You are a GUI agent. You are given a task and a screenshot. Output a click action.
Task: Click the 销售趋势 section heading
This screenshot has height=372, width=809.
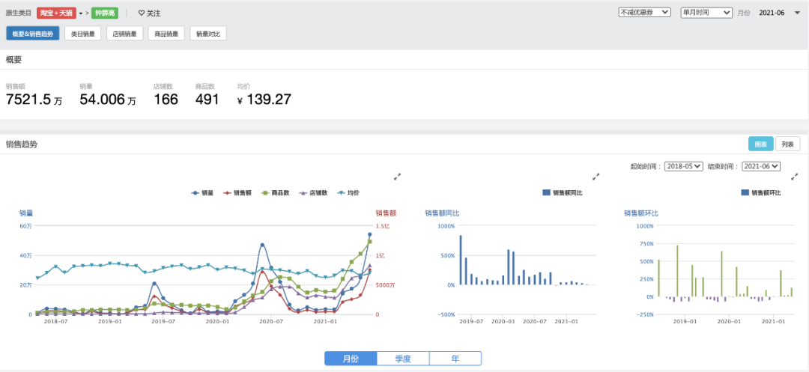pos(22,144)
